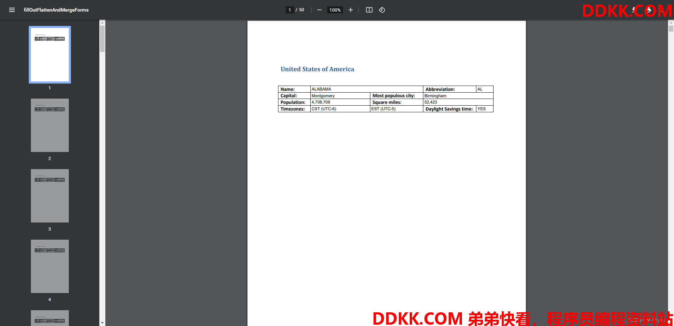Image resolution: width=674 pixels, height=326 pixels.
Task: Open the partially visible page 5 thumbnail
Action: (50, 318)
